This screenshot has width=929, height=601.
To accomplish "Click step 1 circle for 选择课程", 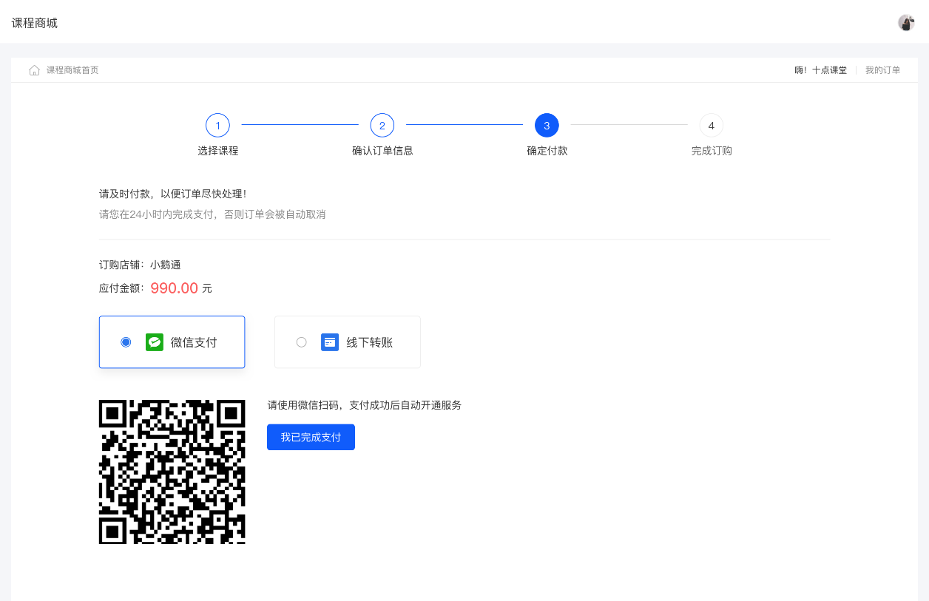I will coord(217,126).
